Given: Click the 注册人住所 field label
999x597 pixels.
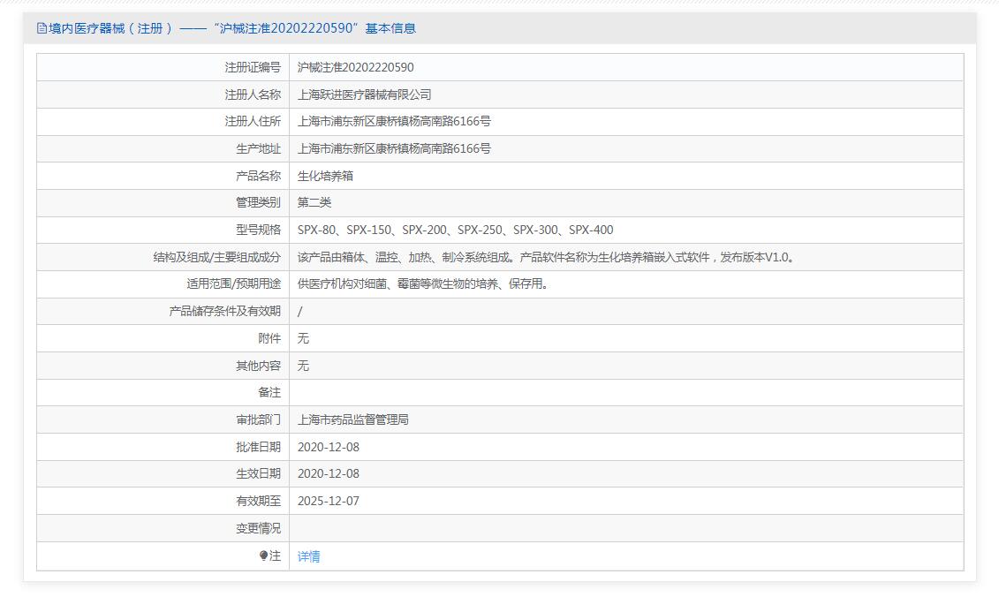Looking at the screenshot, I should pos(253,121).
